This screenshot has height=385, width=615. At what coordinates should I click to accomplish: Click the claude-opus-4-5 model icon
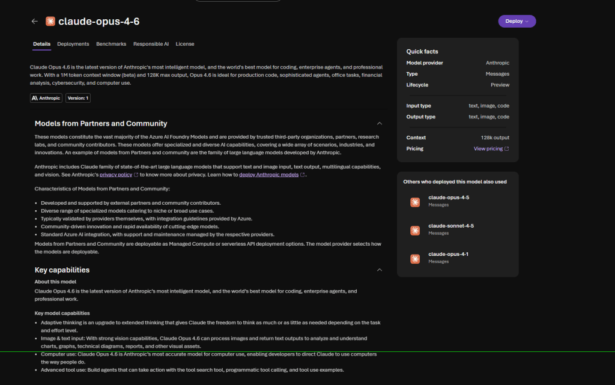(x=415, y=202)
